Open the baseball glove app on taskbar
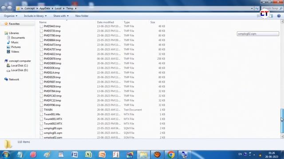 [157, 155]
